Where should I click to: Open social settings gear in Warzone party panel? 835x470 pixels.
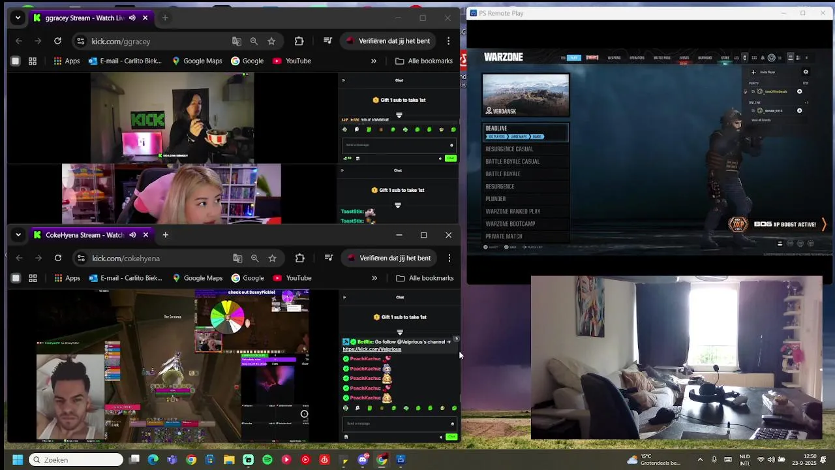click(x=806, y=72)
